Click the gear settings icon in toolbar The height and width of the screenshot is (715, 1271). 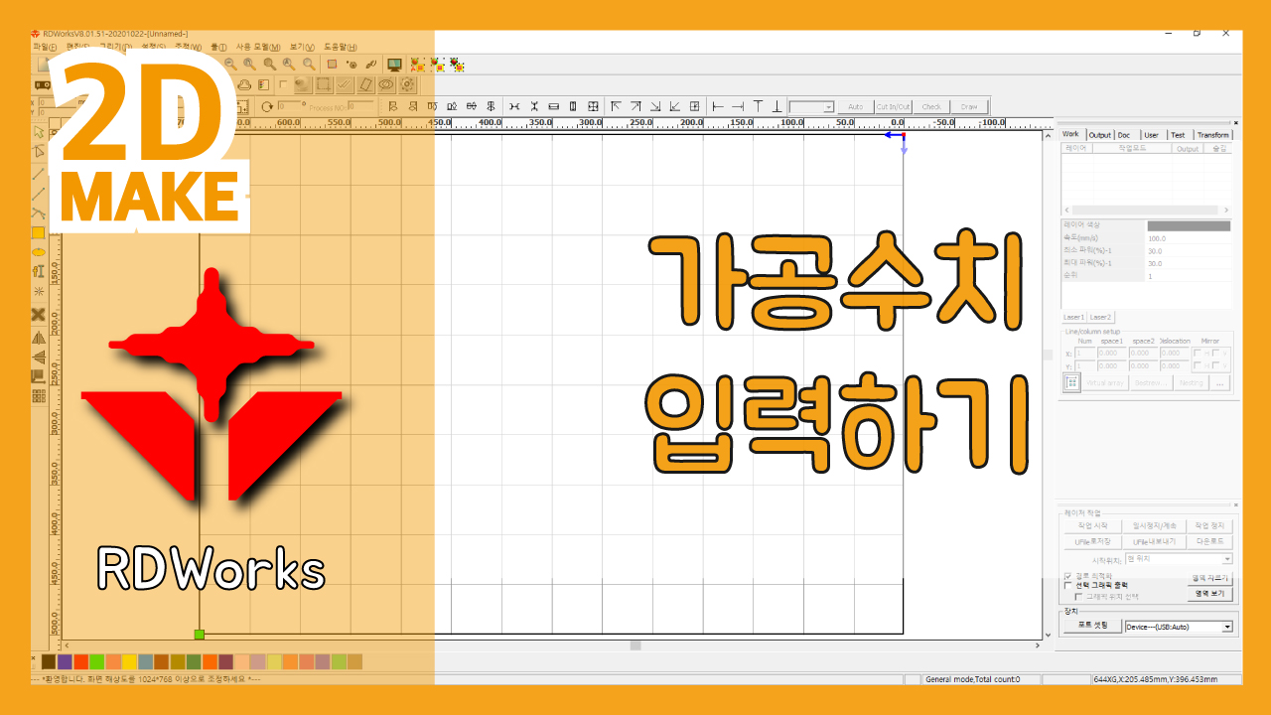point(406,85)
